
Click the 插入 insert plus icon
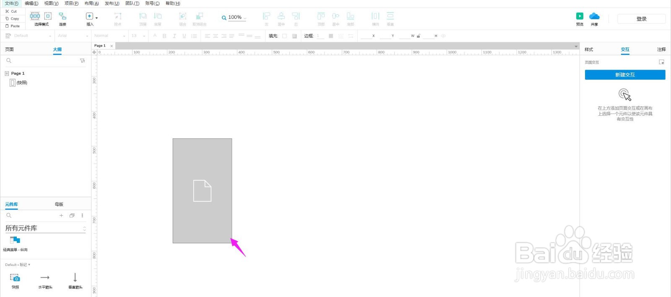[x=89, y=16]
